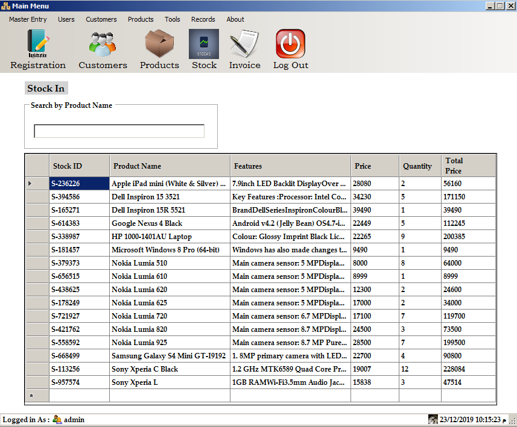
Task: Select the Nokia Lumia 720 cell
Action: pyautogui.click(x=170, y=316)
